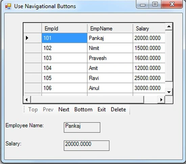The image size is (186, 164).
Task: Select the salary cell 16000.0000
Action: point(149,58)
